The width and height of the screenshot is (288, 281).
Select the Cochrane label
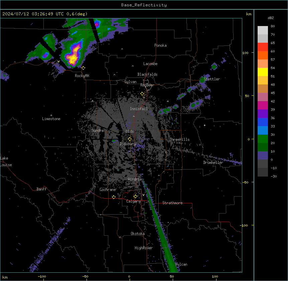108,190
